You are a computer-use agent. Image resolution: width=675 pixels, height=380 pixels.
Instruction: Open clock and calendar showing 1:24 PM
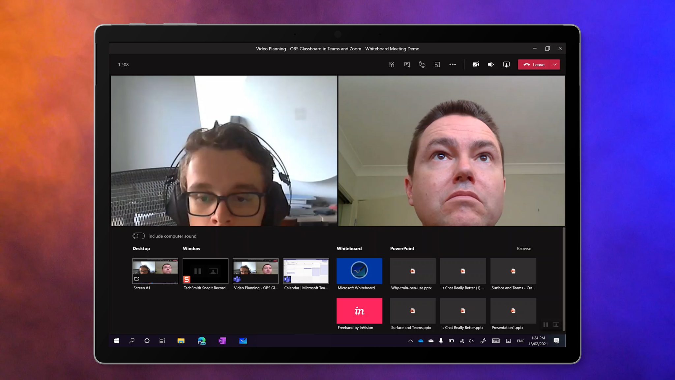click(538, 341)
